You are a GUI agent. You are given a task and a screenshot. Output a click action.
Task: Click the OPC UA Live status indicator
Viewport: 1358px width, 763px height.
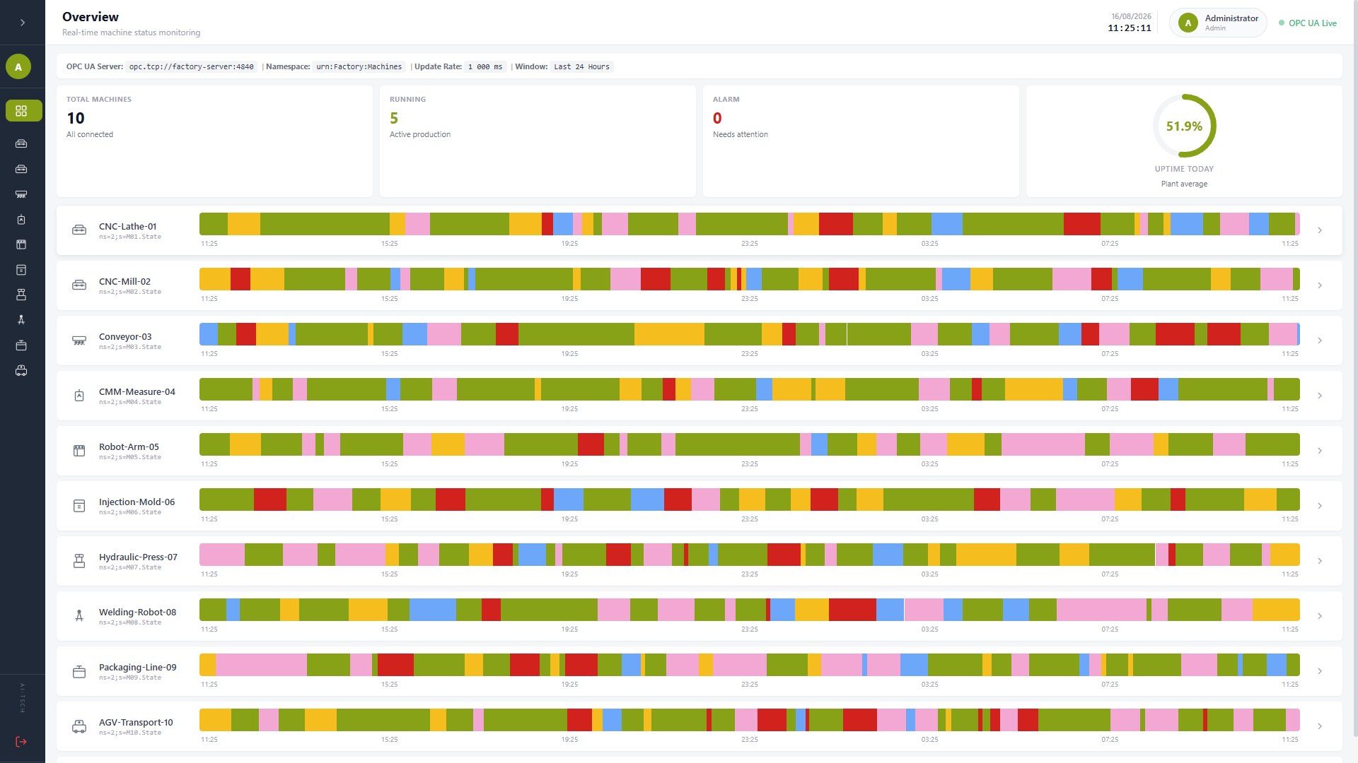1307,23
